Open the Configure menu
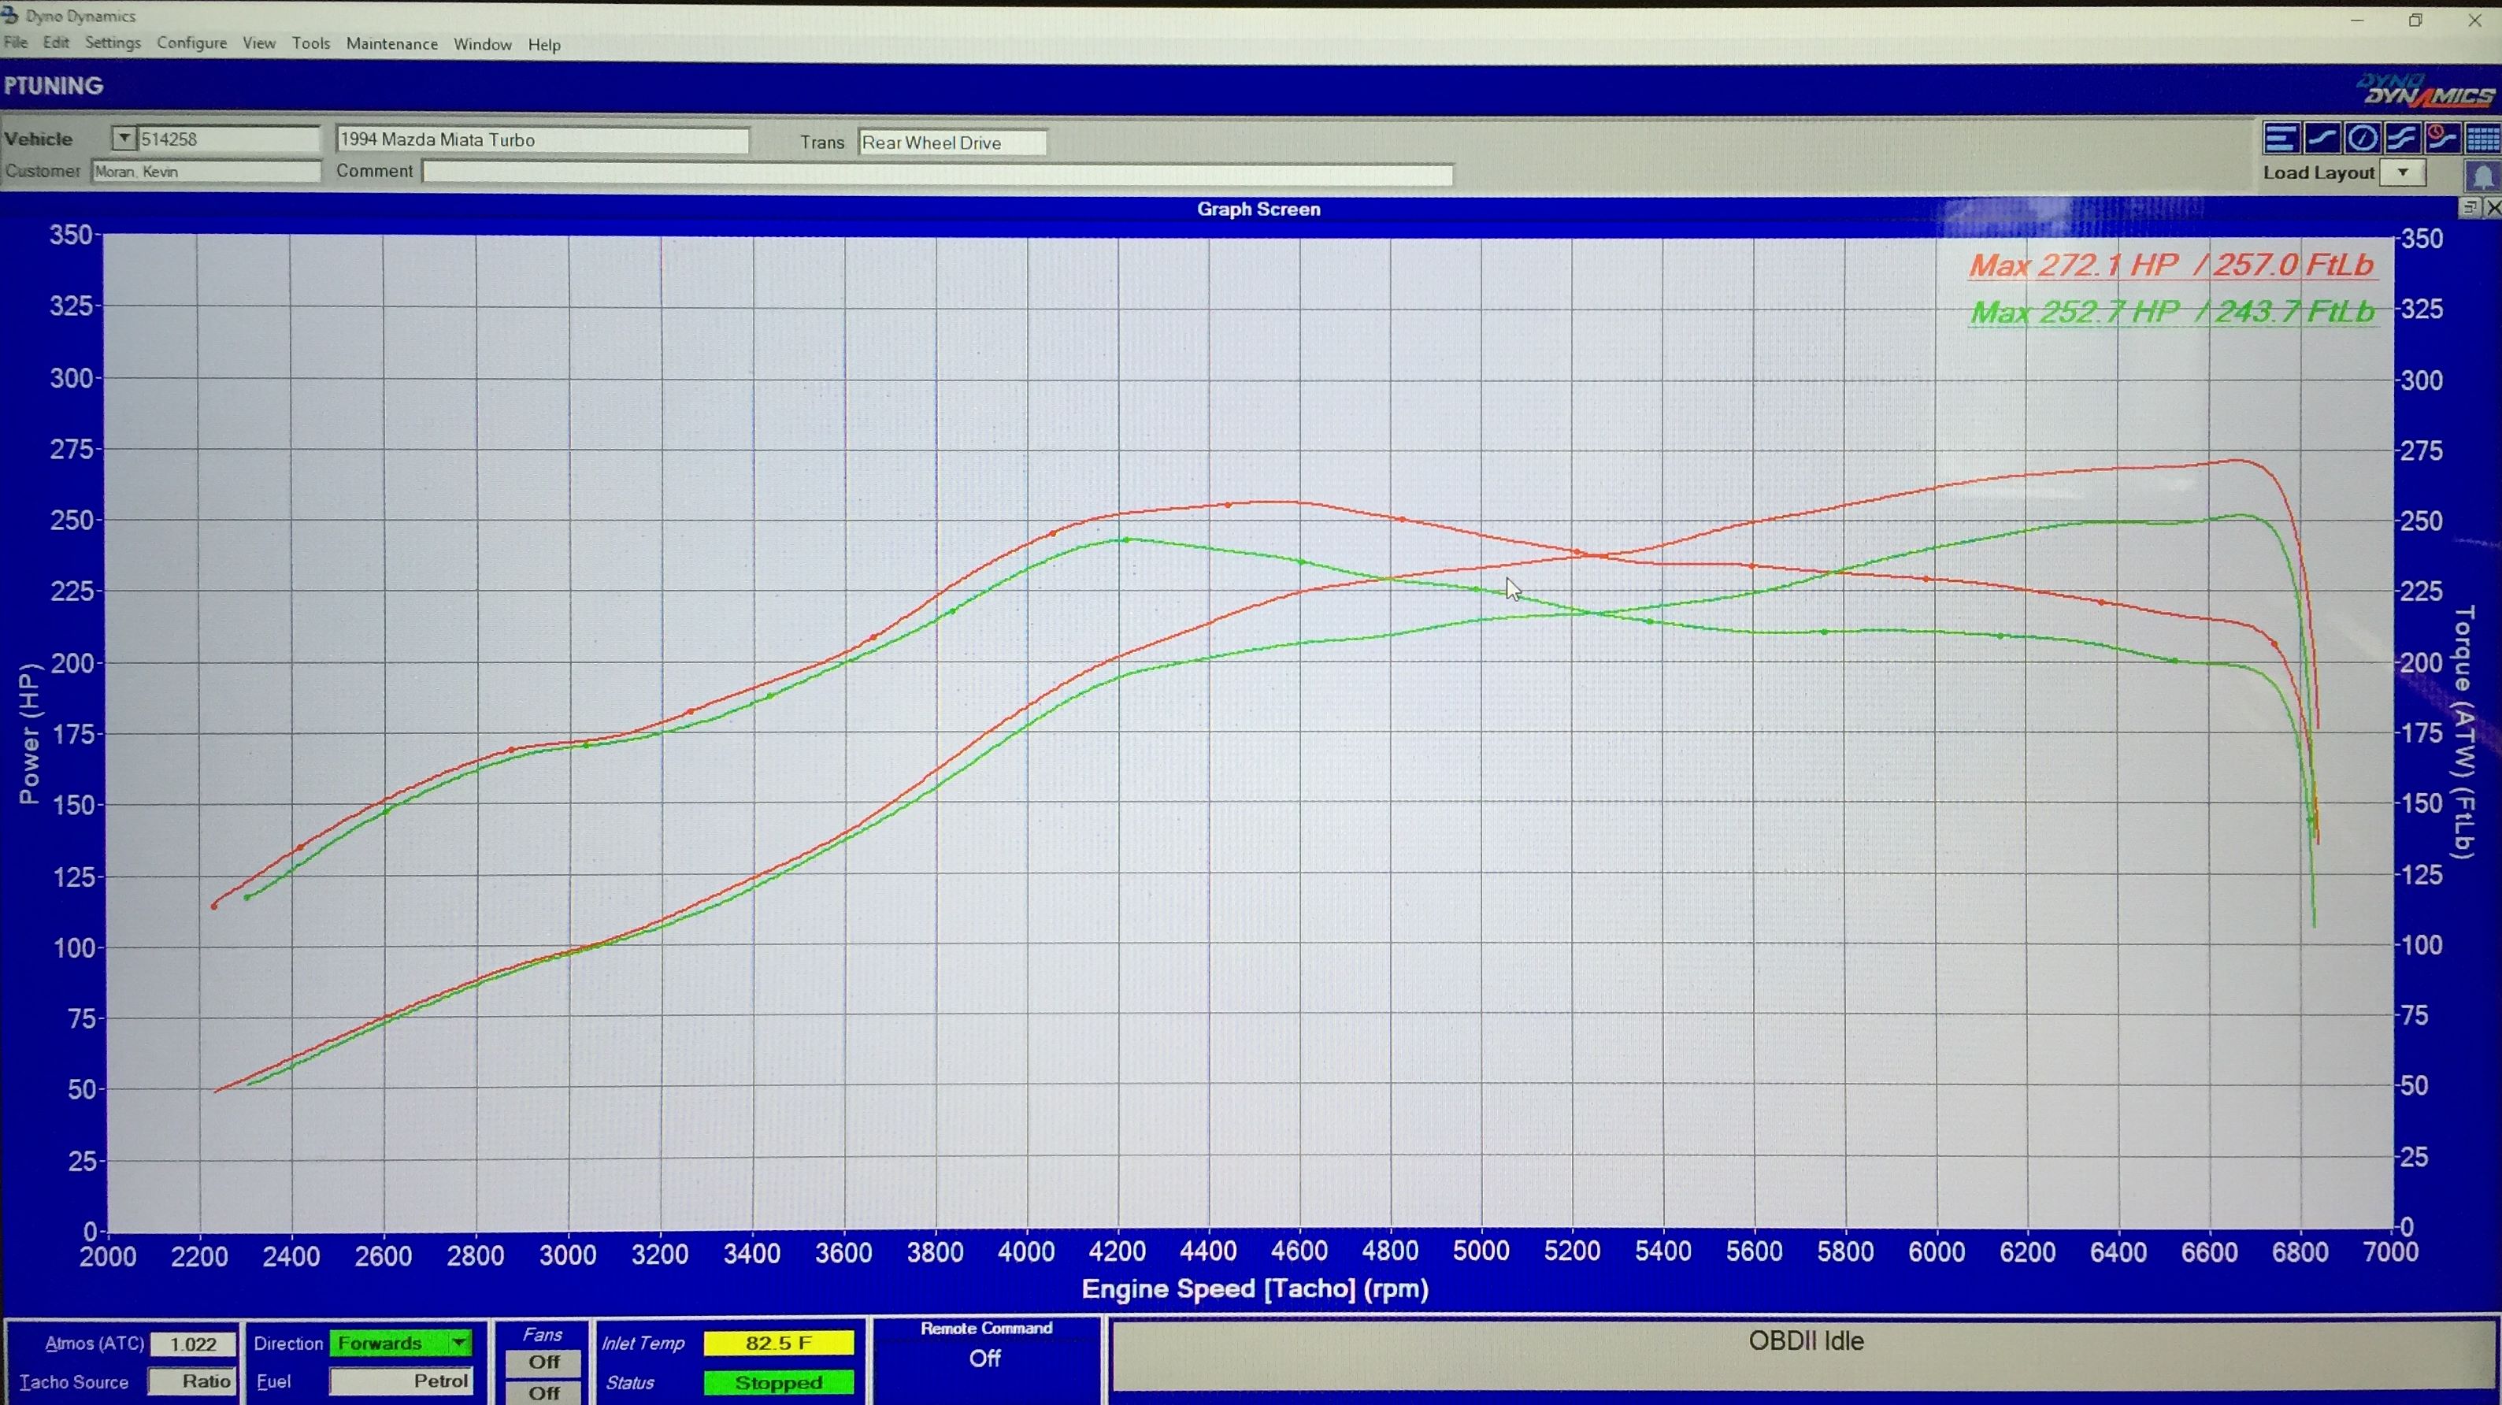The image size is (2502, 1405). 191,43
